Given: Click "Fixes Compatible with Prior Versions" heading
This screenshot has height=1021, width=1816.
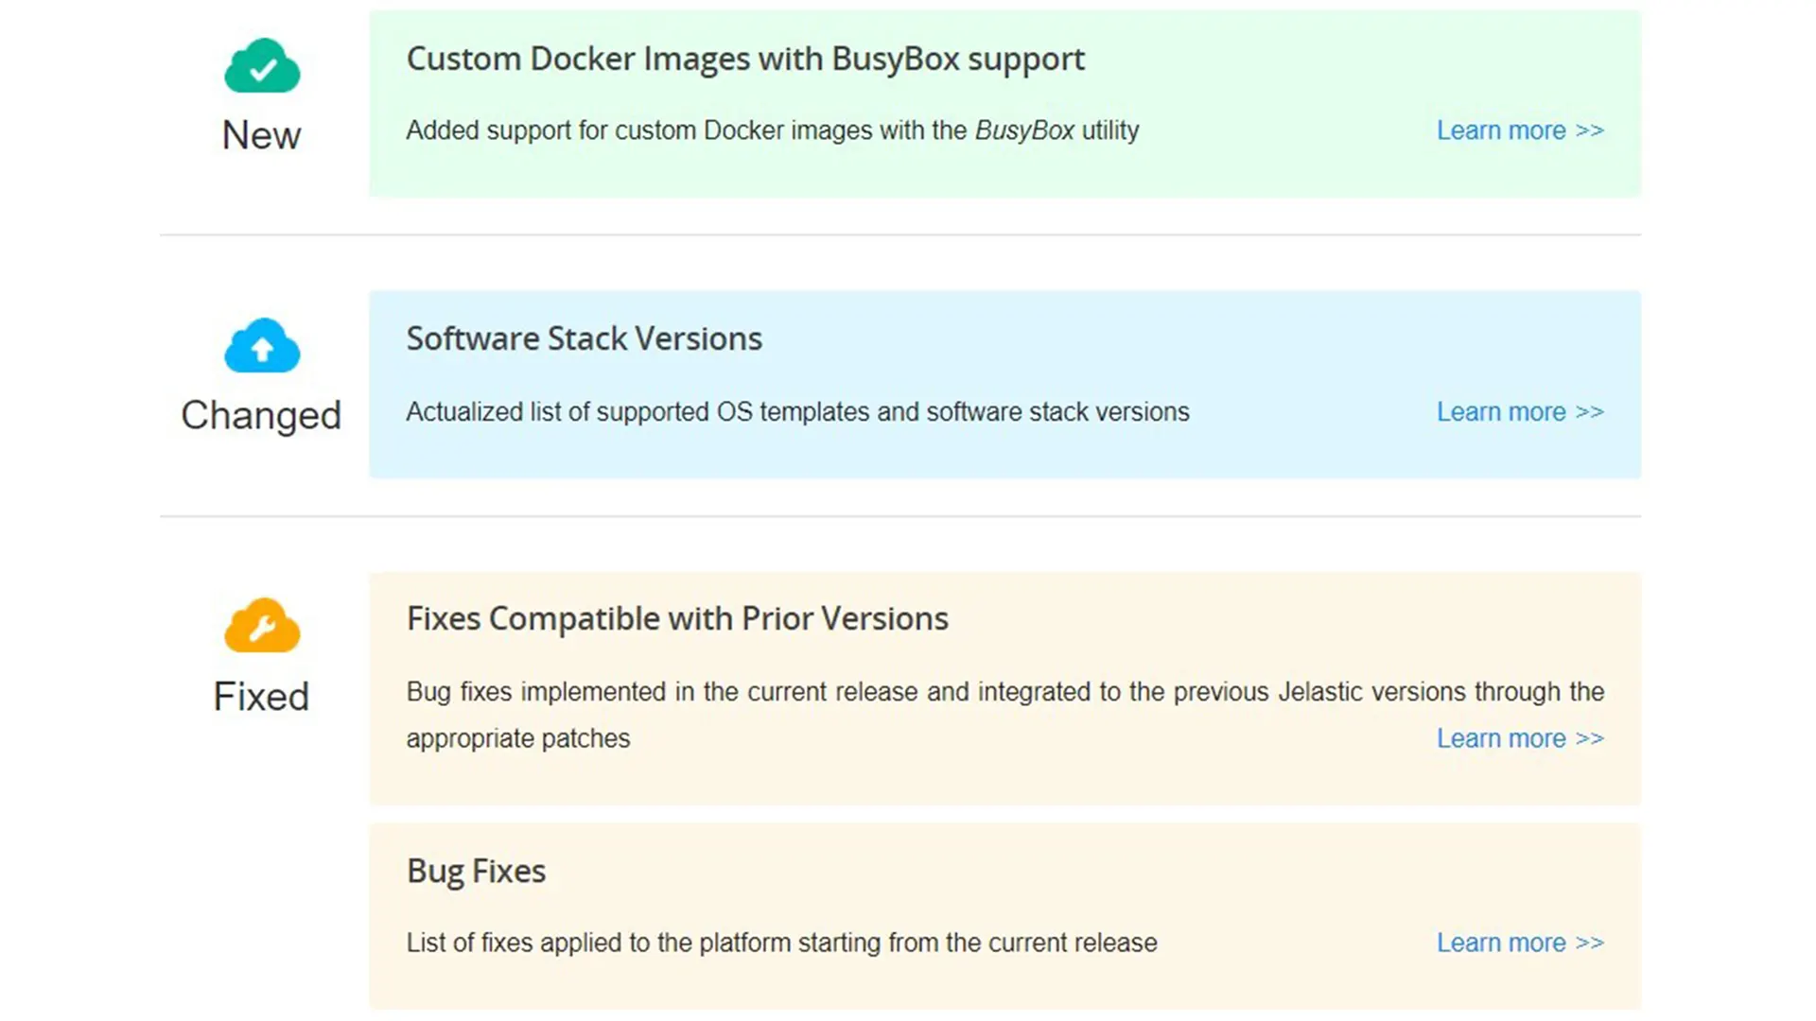Looking at the screenshot, I should (677, 618).
